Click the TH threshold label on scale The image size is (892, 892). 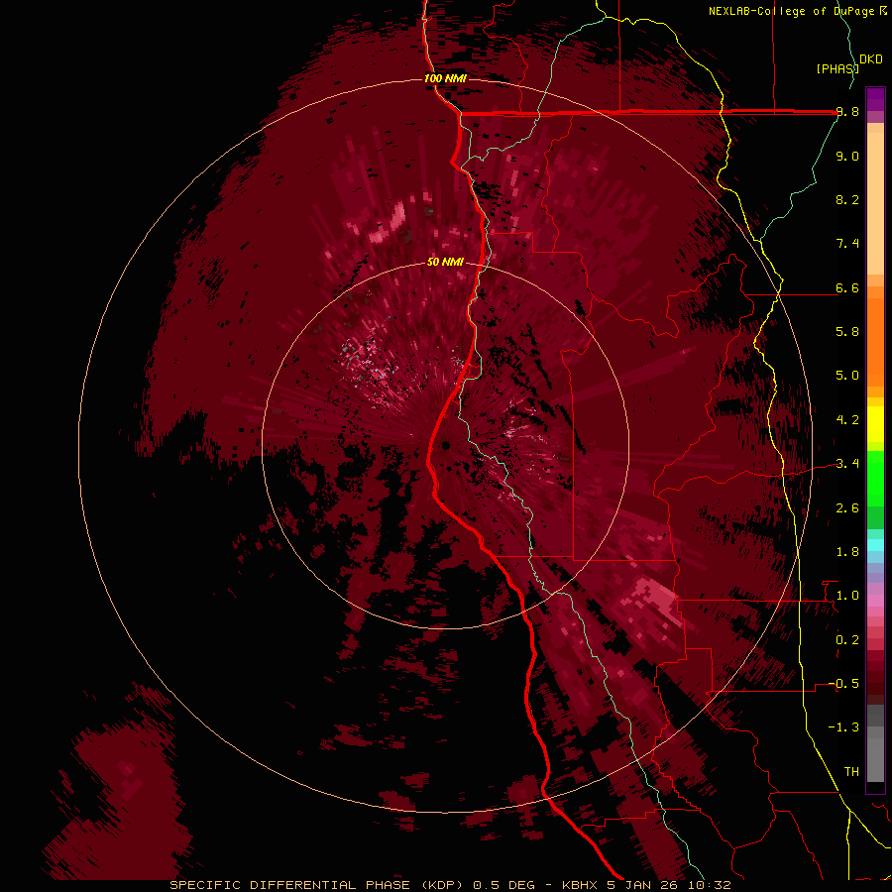(851, 771)
